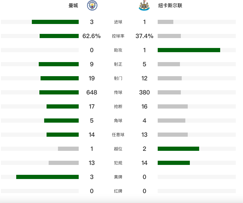Viewport: 243px width, 203px height.
Task: Click Manchester City's green 黄牌 bar
Action: (47, 177)
